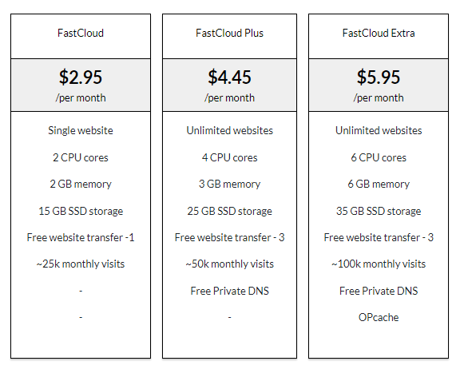
Task: Click the ~50k monthly visits text
Action: [x=229, y=264]
